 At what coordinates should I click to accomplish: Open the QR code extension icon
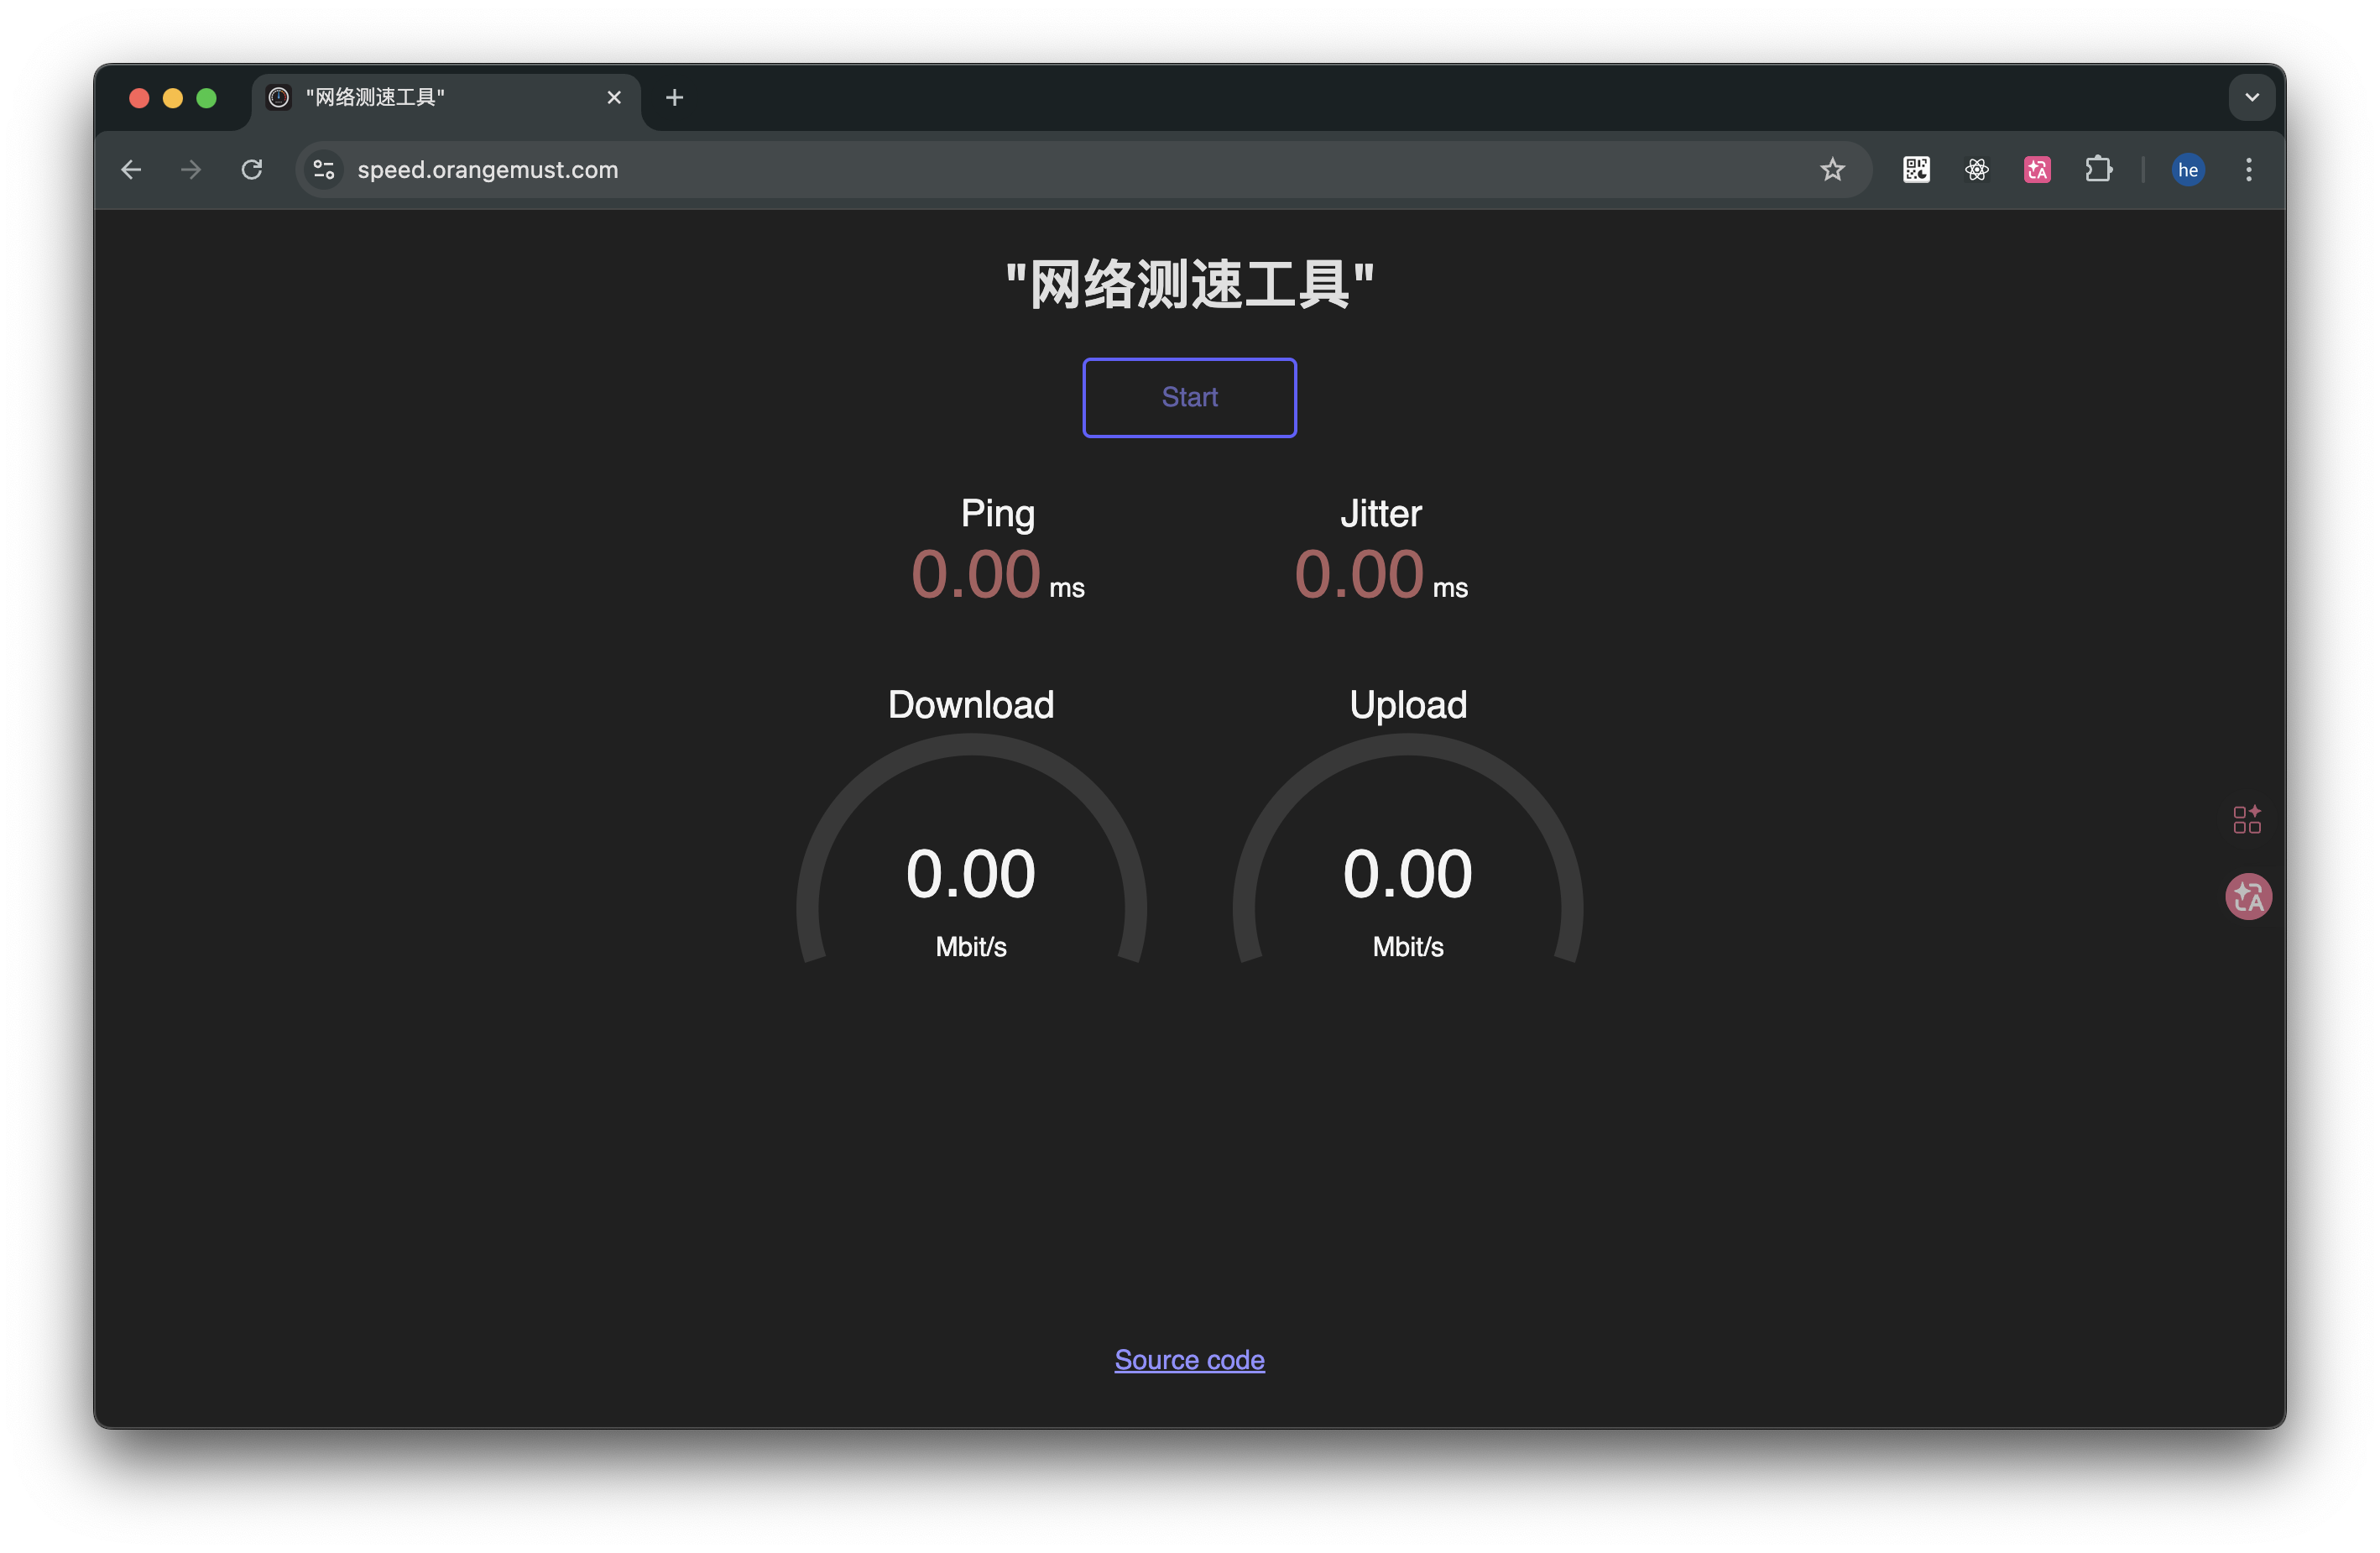coord(1916,169)
